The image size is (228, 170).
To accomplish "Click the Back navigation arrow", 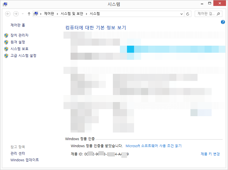I will pyautogui.click(x=8, y=14).
